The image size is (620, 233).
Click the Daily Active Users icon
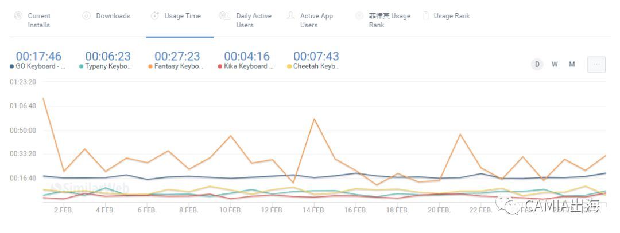224,16
